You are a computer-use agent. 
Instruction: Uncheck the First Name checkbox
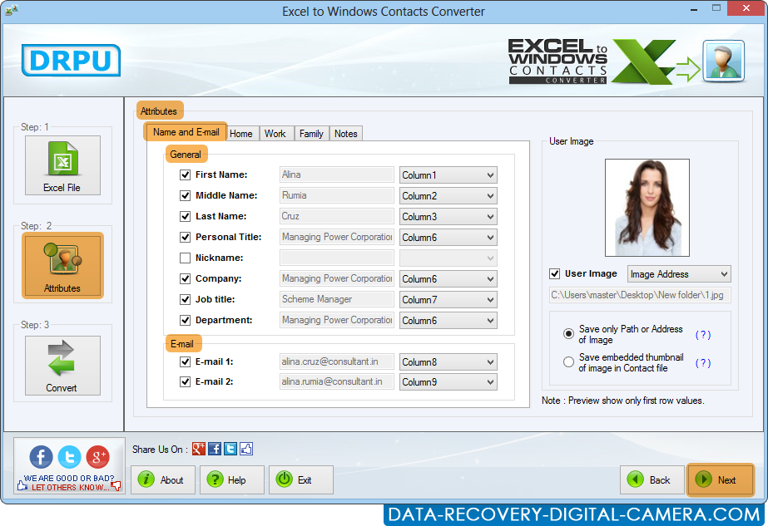click(x=185, y=175)
